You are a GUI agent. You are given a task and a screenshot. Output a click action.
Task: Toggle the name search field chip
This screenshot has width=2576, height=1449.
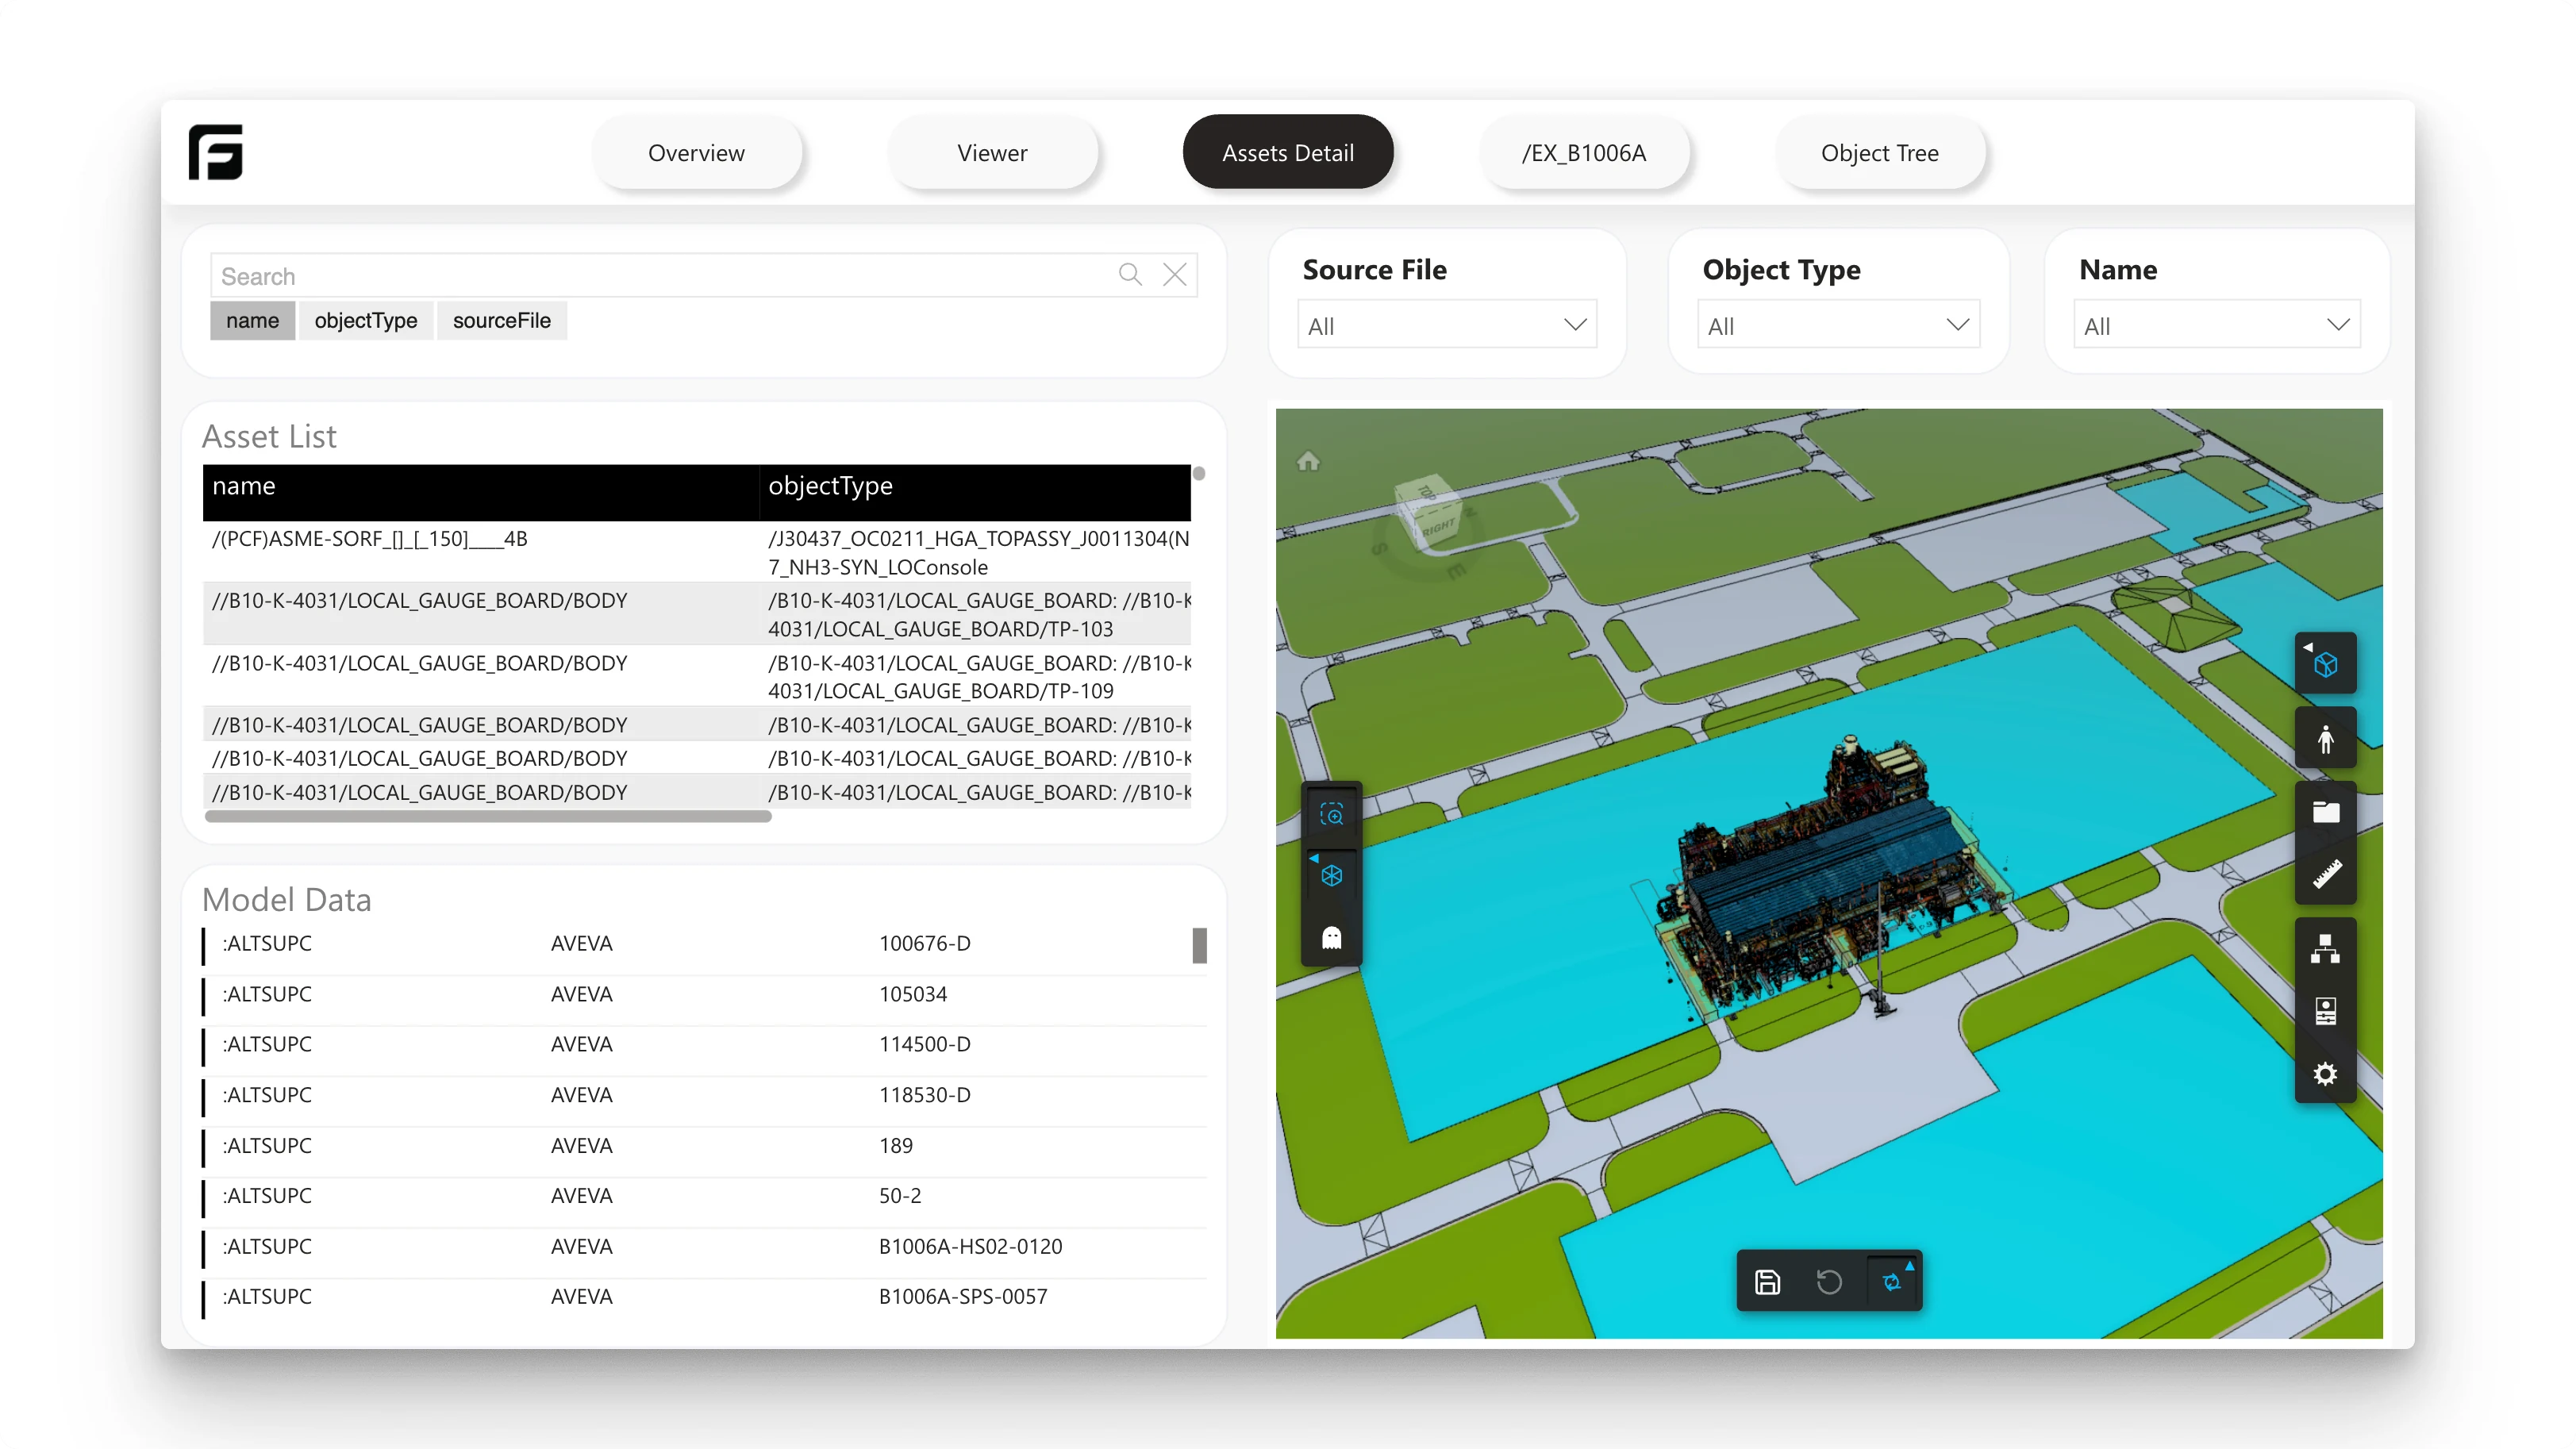252,321
